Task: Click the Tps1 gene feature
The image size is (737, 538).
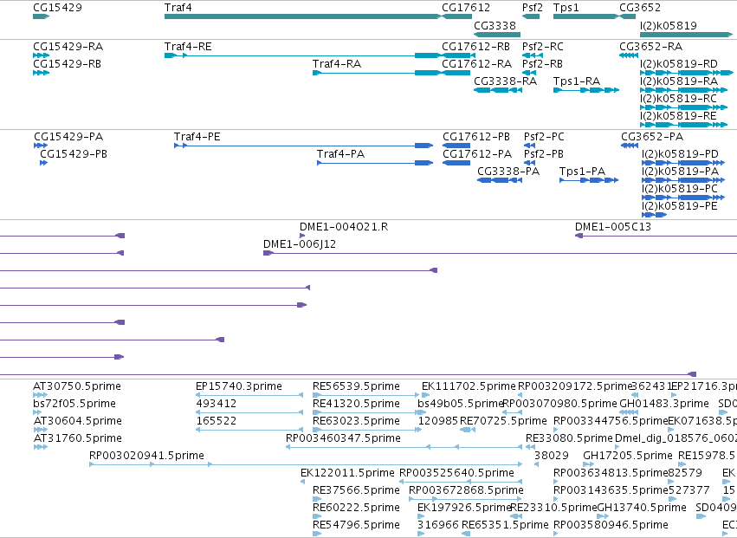Action: click(586, 16)
